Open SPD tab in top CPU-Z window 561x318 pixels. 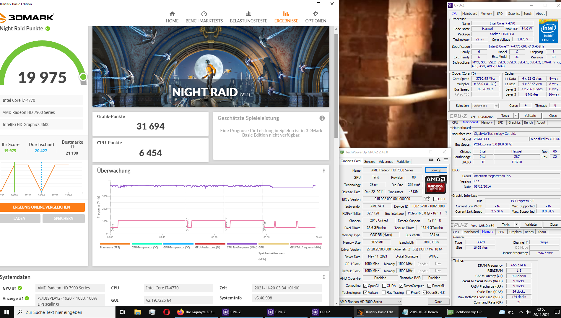point(500,14)
